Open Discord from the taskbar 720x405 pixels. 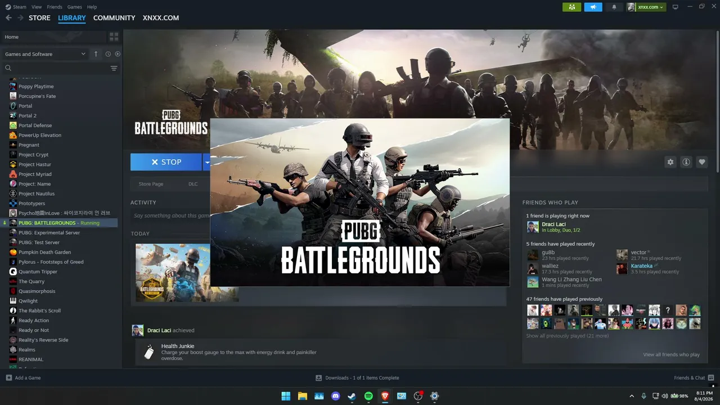(x=336, y=396)
